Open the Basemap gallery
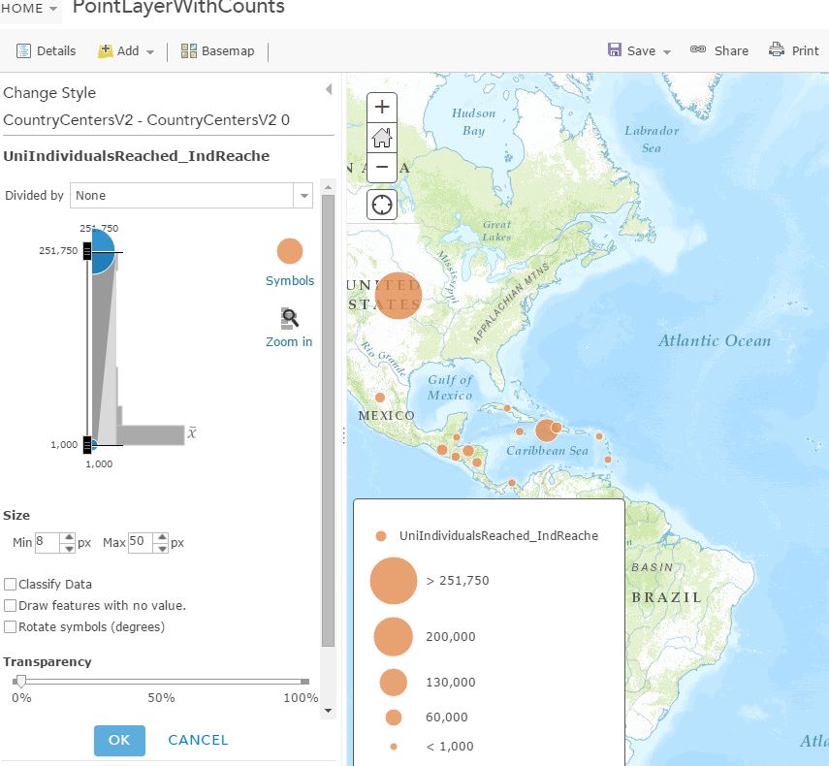This screenshot has height=766, width=829. [x=217, y=50]
